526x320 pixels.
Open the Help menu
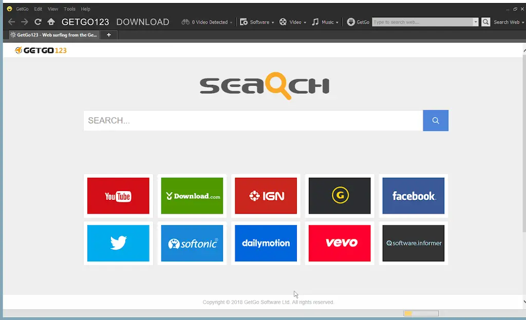coord(86,9)
